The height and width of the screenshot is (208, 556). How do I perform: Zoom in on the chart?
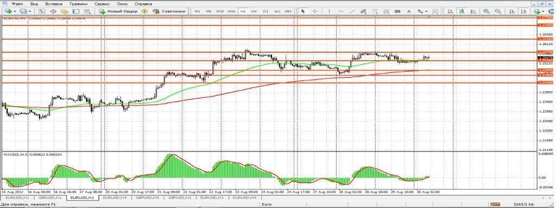pyautogui.click(x=486, y=11)
